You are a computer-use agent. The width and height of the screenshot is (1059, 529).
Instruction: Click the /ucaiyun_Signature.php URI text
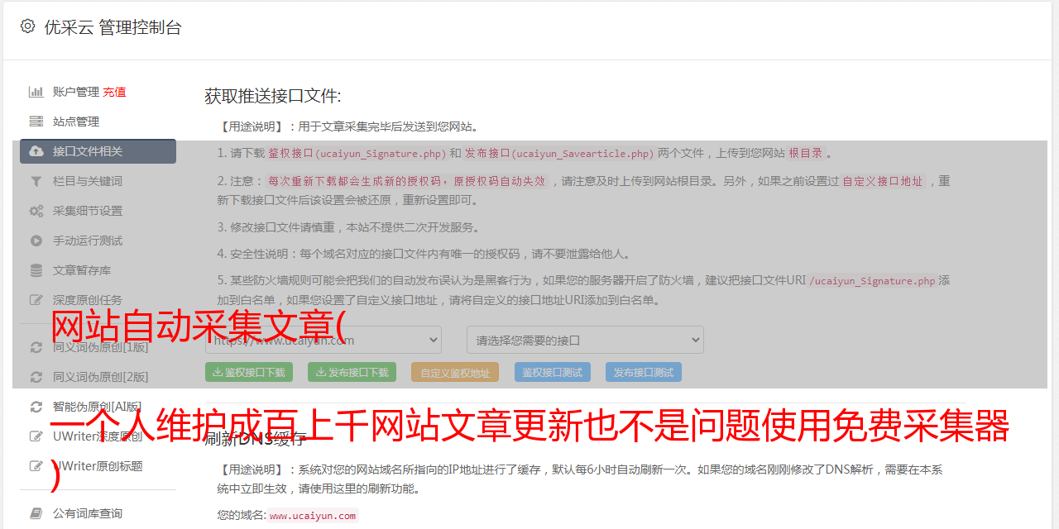click(x=872, y=281)
